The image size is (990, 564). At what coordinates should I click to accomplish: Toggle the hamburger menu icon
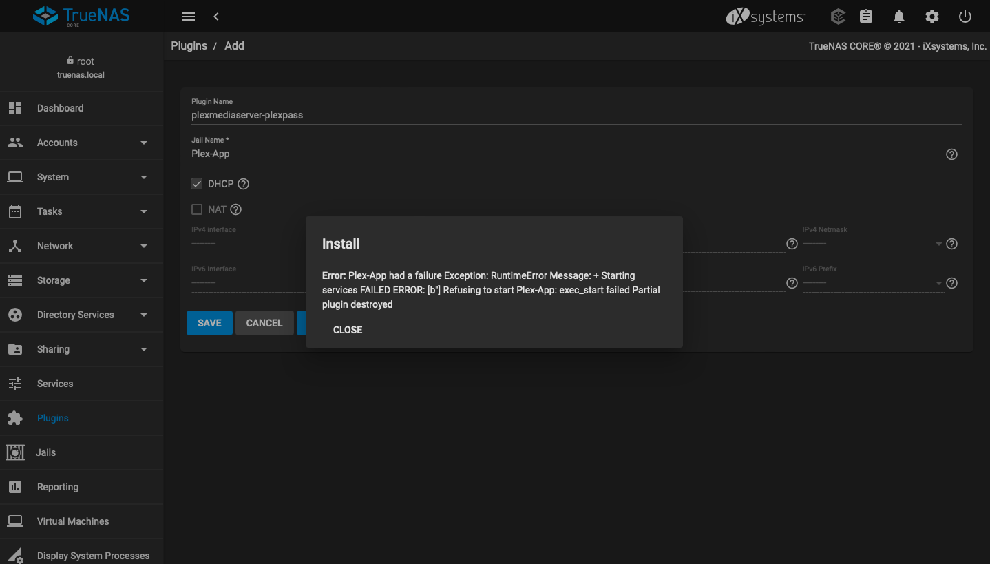(x=188, y=17)
